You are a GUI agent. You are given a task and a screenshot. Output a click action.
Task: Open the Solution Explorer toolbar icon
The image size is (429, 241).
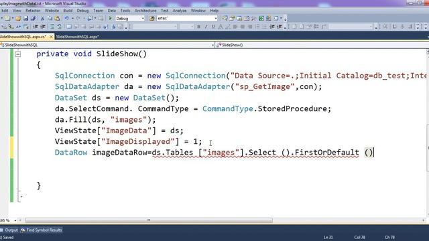225,18
